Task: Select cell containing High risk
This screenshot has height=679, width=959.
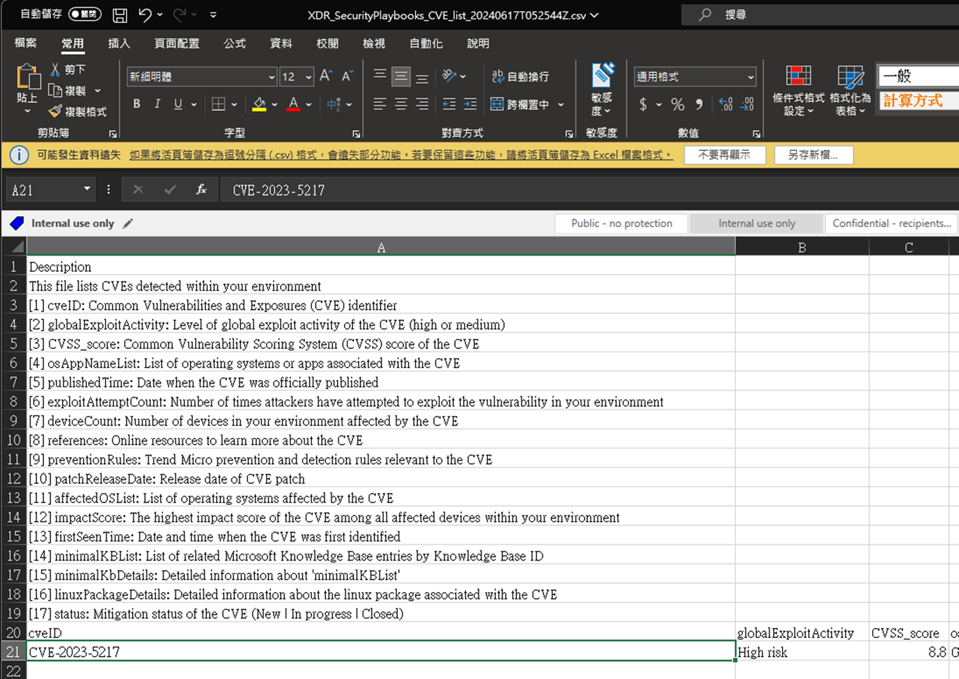Action: pyautogui.click(x=801, y=652)
